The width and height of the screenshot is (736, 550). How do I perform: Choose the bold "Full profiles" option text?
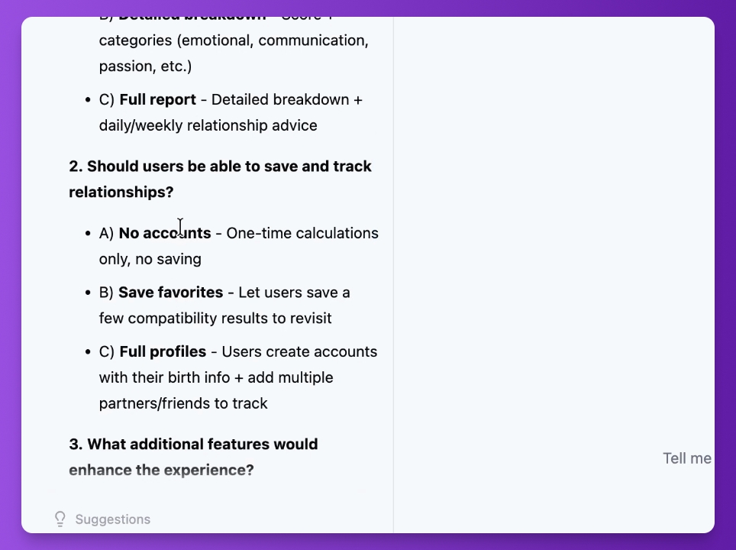pos(163,351)
